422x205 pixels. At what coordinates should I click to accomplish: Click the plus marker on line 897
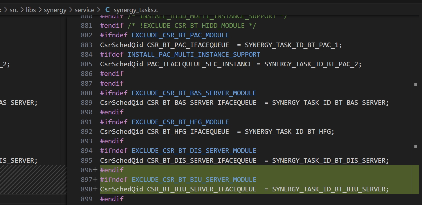[95, 180]
